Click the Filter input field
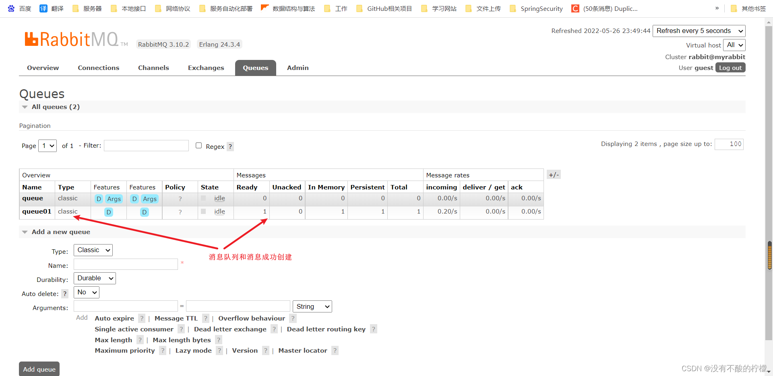 tap(146, 146)
